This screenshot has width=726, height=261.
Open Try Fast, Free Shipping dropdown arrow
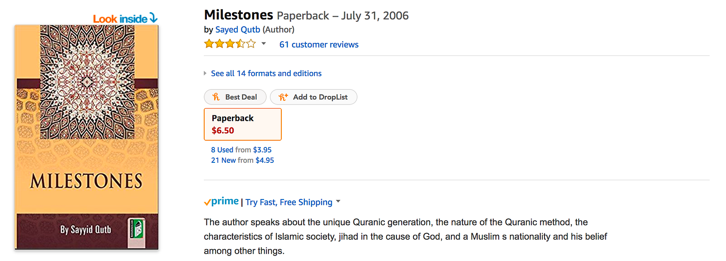point(338,202)
